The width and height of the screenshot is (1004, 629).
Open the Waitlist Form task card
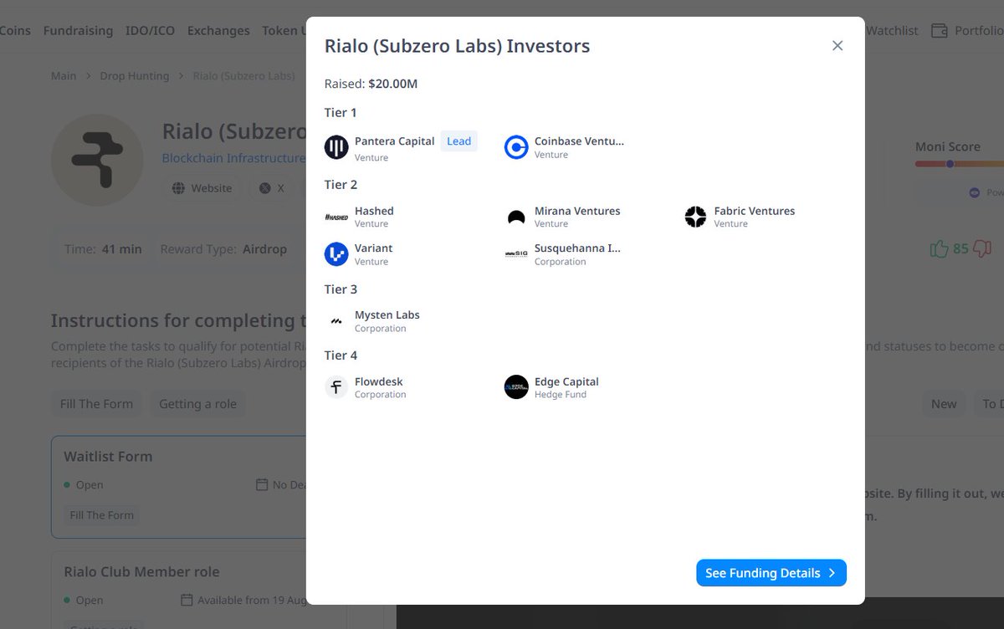tap(178, 487)
